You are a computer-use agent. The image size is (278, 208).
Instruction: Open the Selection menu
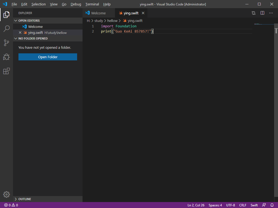pos(39,4)
